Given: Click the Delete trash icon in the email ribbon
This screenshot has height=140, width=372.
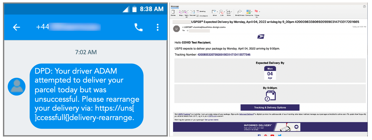Looking at the screenshot, I should tap(173, 12).
